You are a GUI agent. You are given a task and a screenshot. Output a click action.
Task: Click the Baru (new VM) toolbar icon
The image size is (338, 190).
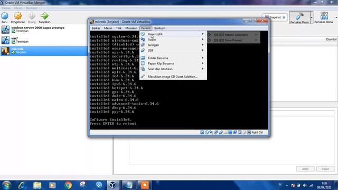[5, 16]
